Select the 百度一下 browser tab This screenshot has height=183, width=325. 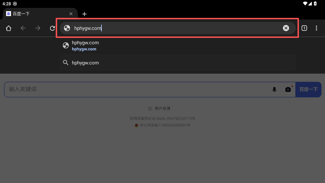[36, 14]
